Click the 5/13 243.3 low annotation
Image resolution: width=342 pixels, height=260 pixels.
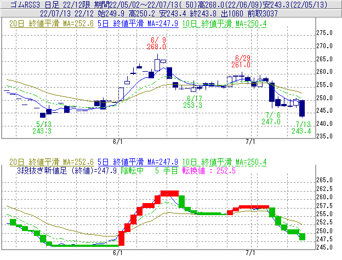pyautogui.click(x=42, y=128)
